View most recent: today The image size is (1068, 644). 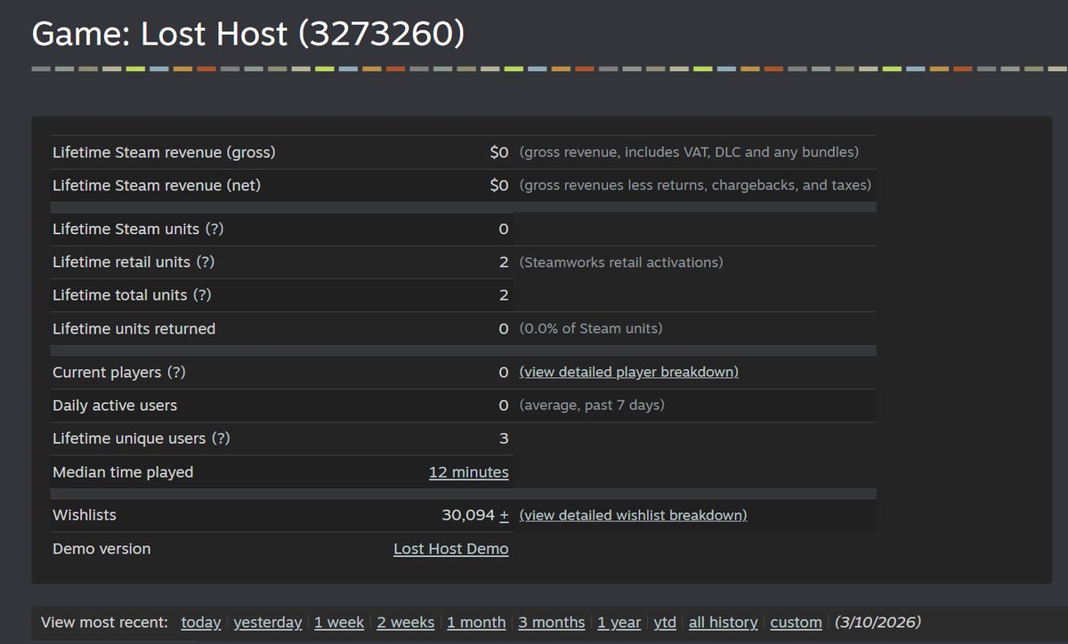point(201,623)
